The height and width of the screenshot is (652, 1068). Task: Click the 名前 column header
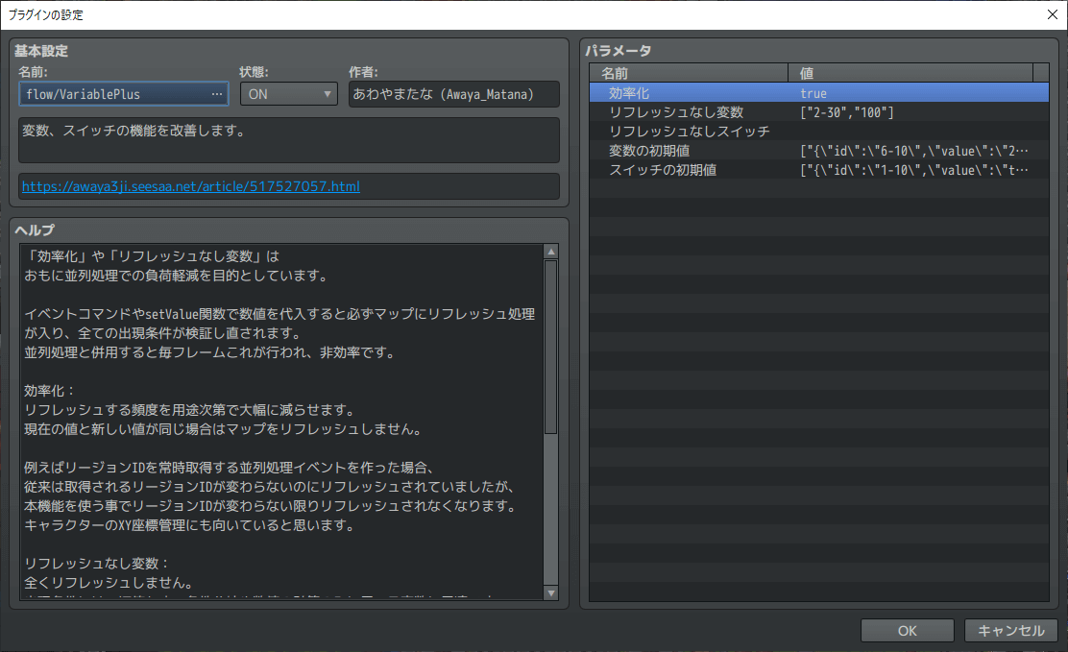689,73
